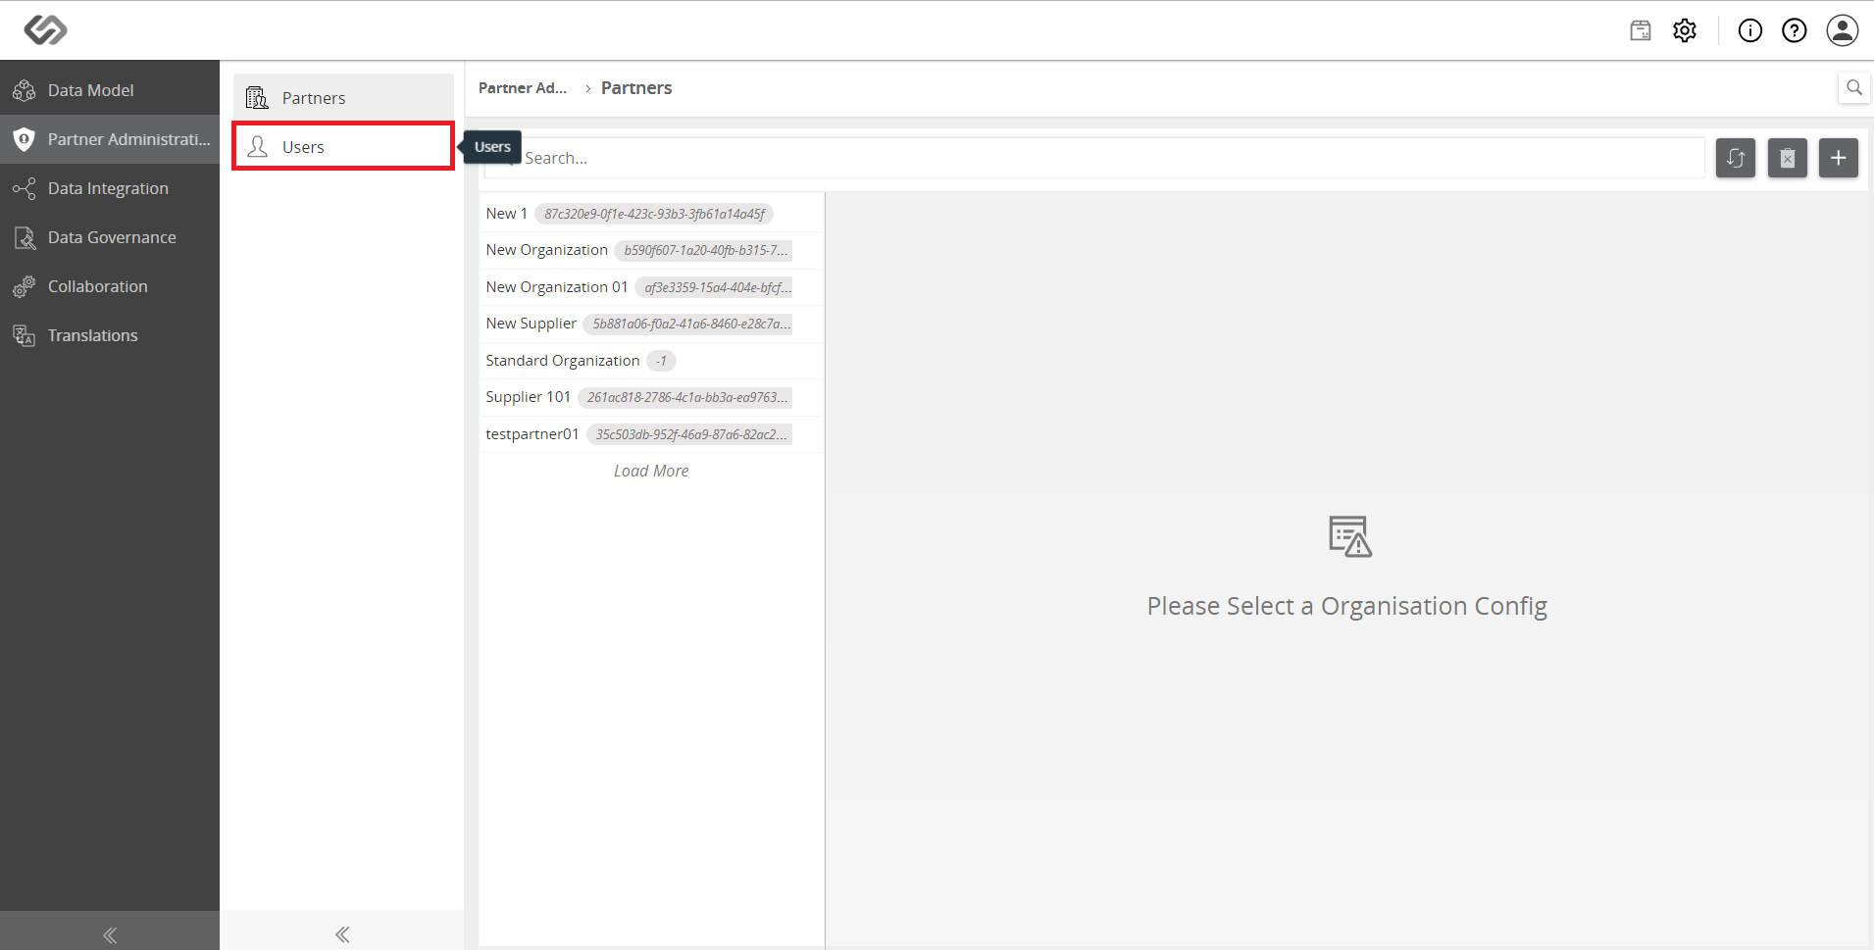This screenshot has height=950, width=1874.
Task: Click the refresh partners list button
Action: click(x=1736, y=158)
